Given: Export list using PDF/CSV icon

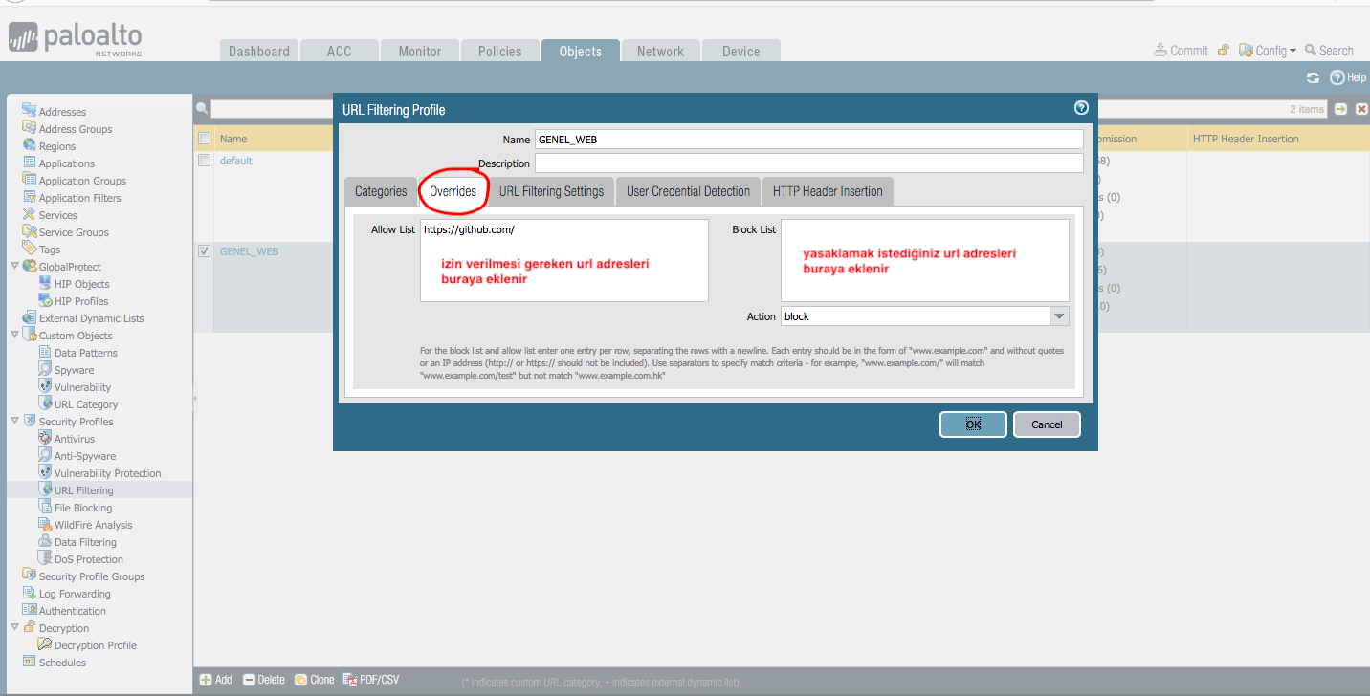Looking at the screenshot, I should tap(350, 680).
